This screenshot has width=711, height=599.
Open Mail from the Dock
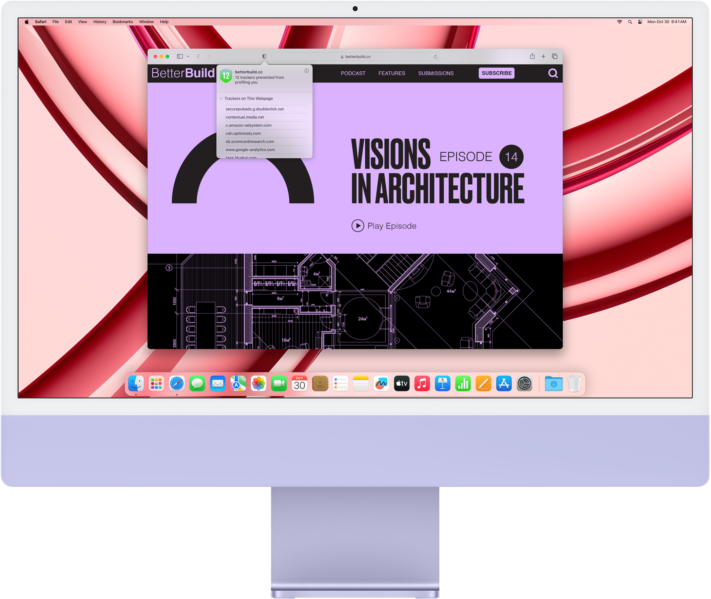coord(218,384)
